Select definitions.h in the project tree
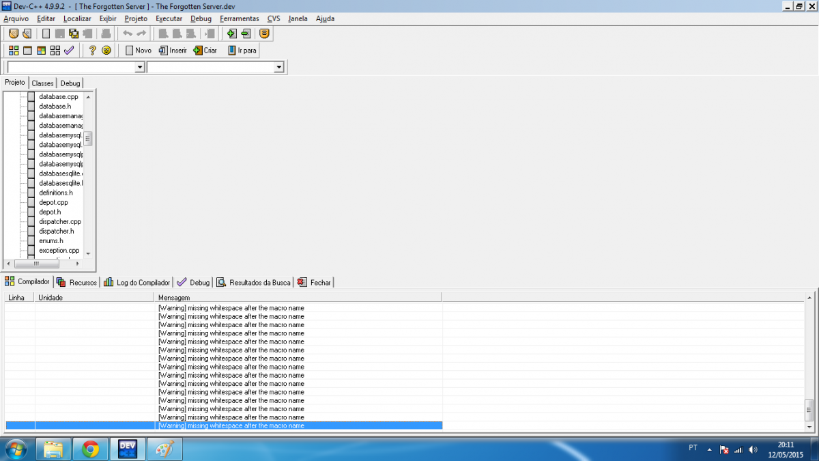The height and width of the screenshot is (461, 819). tap(56, 193)
